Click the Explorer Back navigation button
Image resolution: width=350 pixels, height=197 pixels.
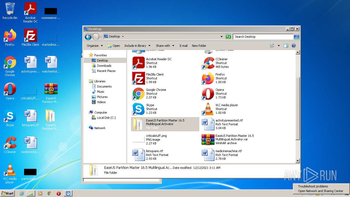[x=88, y=37]
